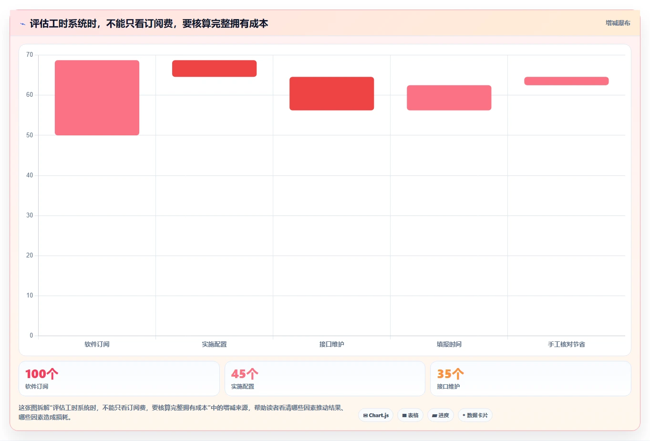Click the description paragraph starting 这张图拆解

click(182, 412)
